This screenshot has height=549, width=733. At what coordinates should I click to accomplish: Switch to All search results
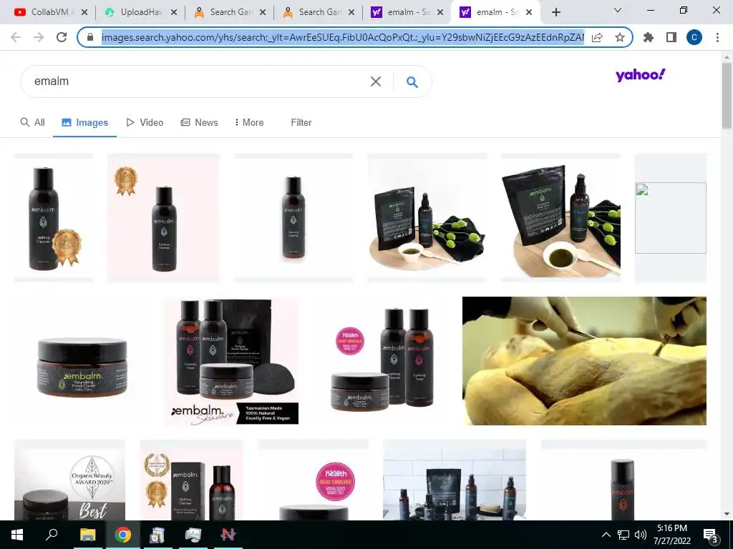[x=33, y=122]
